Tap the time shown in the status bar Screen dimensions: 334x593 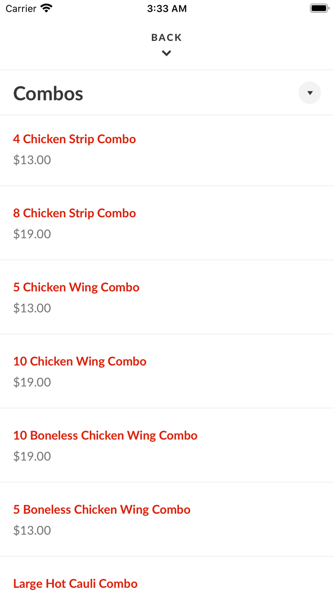[167, 8]
